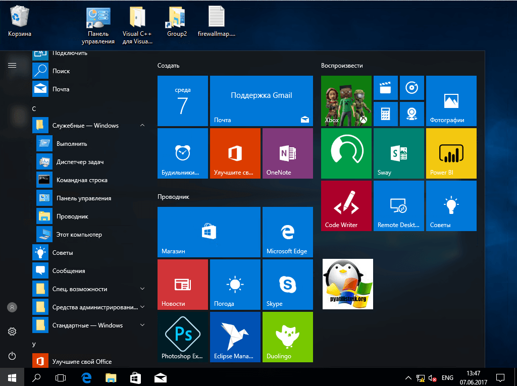
Task: Open Поиск in the app list
Action: pos(90,71)
